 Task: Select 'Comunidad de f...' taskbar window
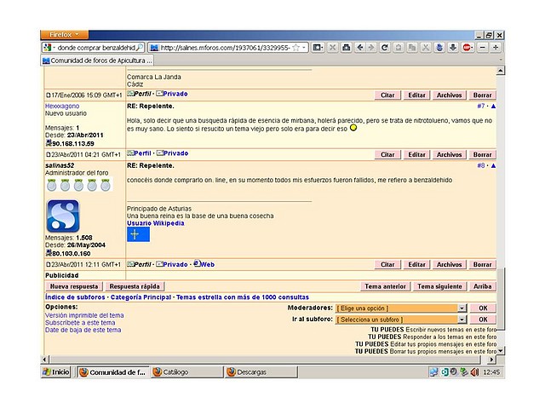pos(113,372)
